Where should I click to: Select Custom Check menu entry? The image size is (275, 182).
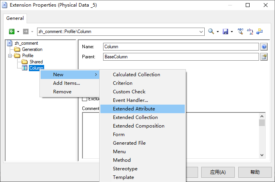(x=143, y=92)
